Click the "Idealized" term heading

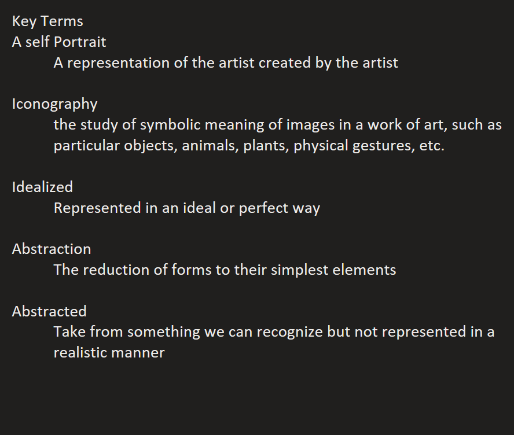[x=42, y=187]
